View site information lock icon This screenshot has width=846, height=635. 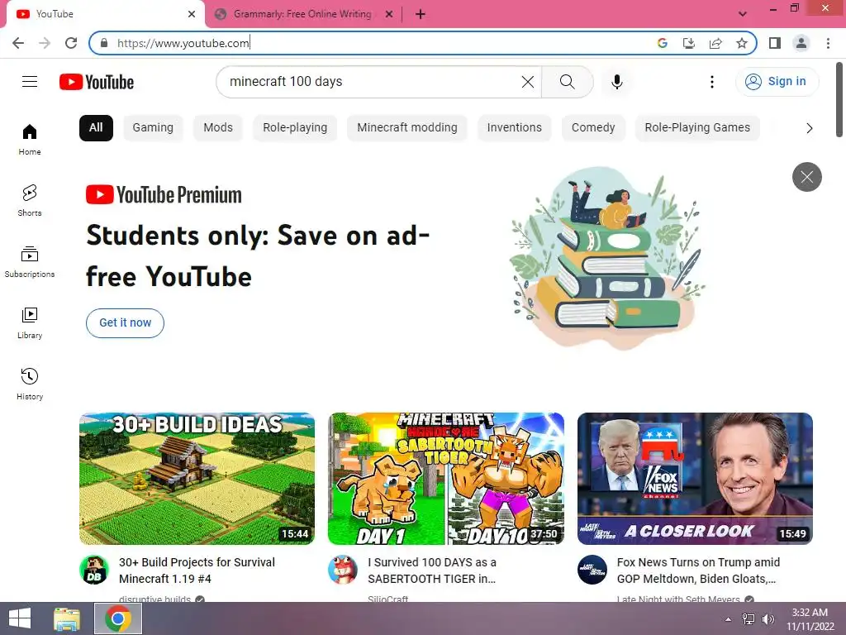104,43
